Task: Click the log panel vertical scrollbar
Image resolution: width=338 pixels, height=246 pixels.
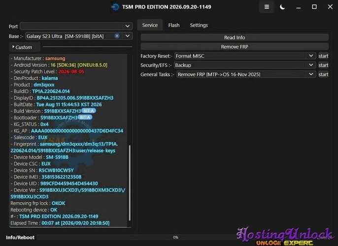Action: tap(130, 183)
